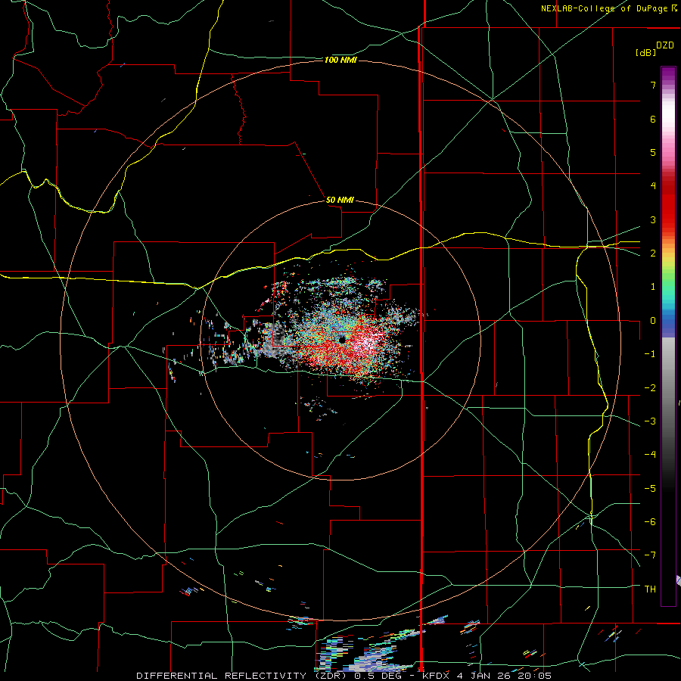Select the -2 dB mark on the scale
This screenshot has width=681, height=681.
pos(650,388)
